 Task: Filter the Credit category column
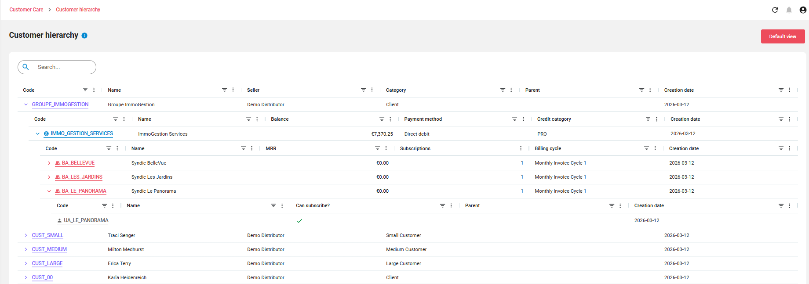[x=648, y=119]
